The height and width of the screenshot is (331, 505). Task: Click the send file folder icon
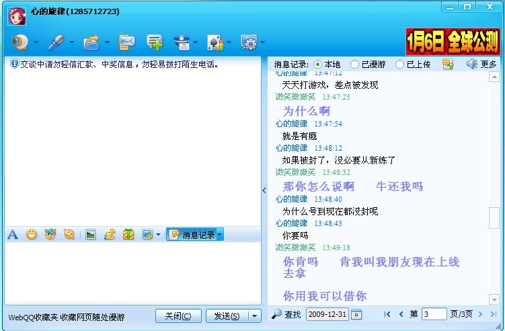click(x=91, y=42)
